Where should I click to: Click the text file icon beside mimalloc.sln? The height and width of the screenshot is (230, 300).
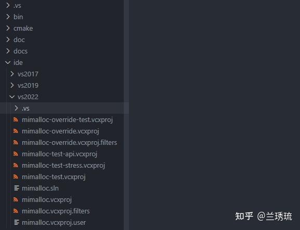point(17,188)
